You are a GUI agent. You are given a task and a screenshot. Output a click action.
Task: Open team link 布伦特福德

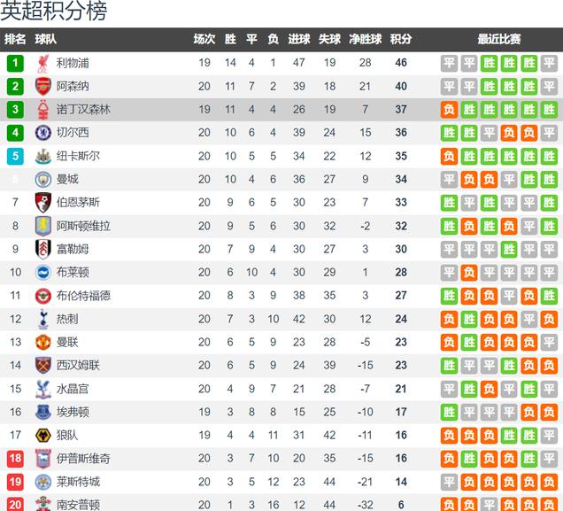coord(83,296)
